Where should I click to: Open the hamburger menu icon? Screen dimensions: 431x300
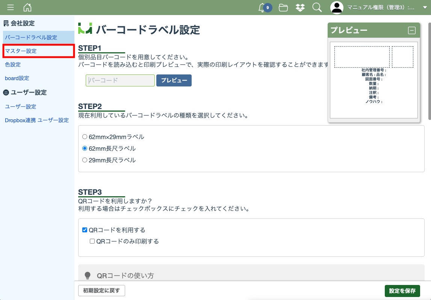11,8
